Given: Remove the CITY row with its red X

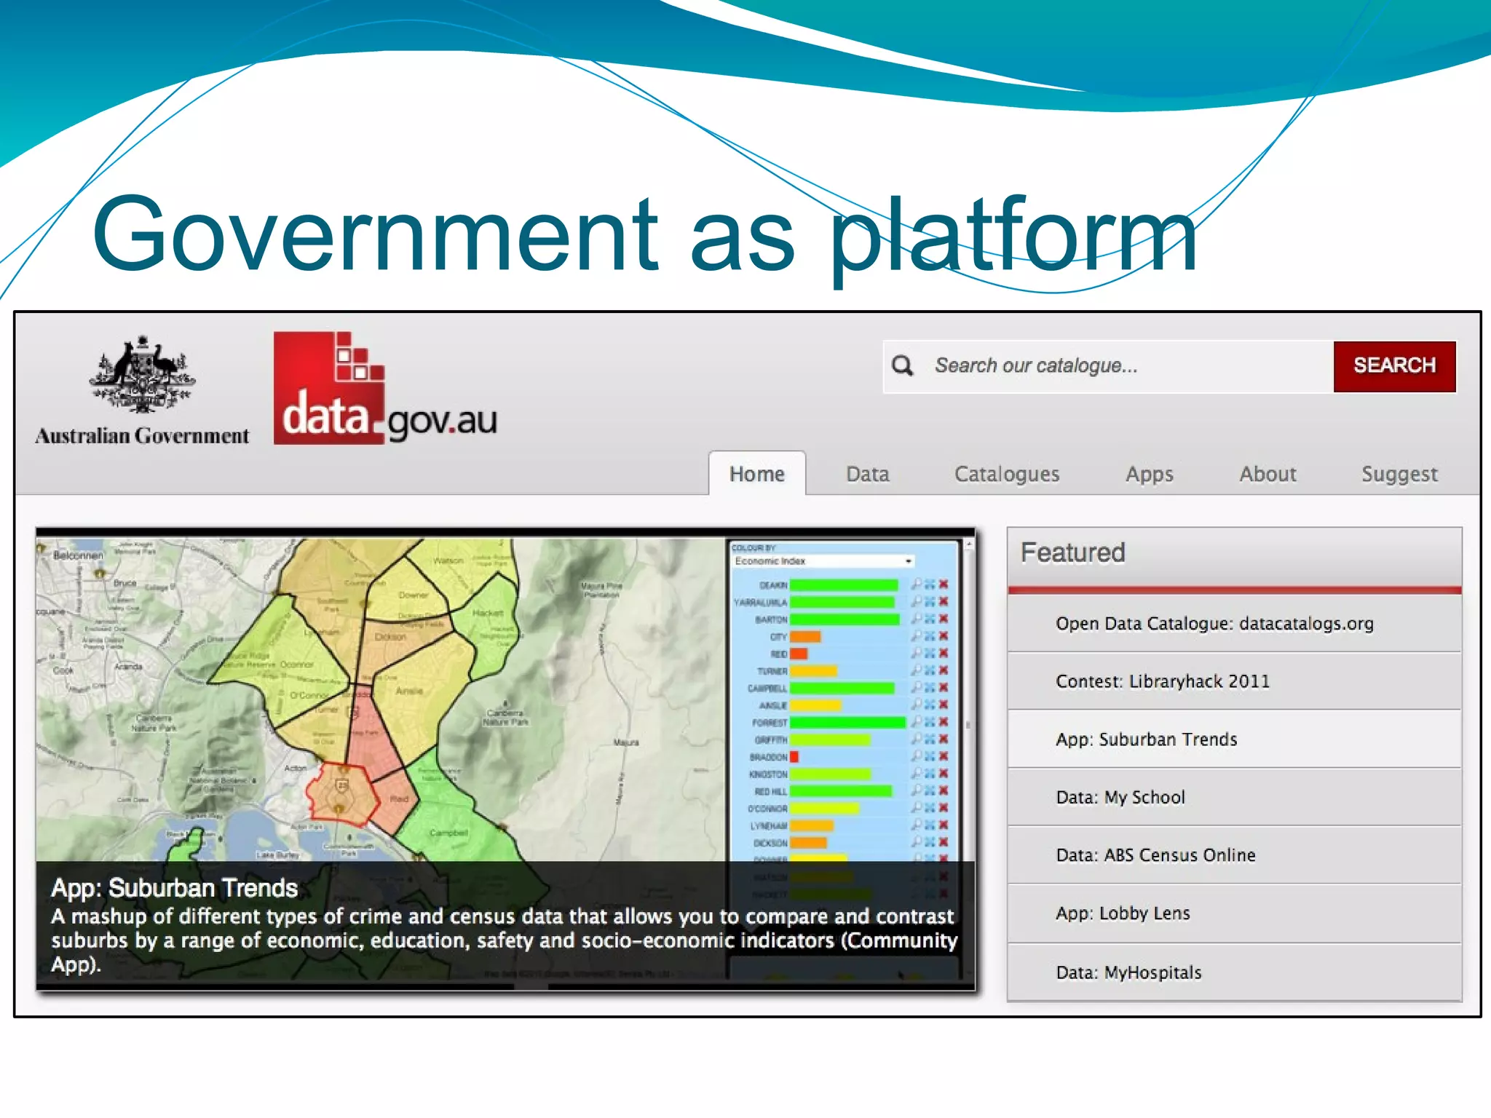Looking at the screenshot, I should tap(944, 635).
